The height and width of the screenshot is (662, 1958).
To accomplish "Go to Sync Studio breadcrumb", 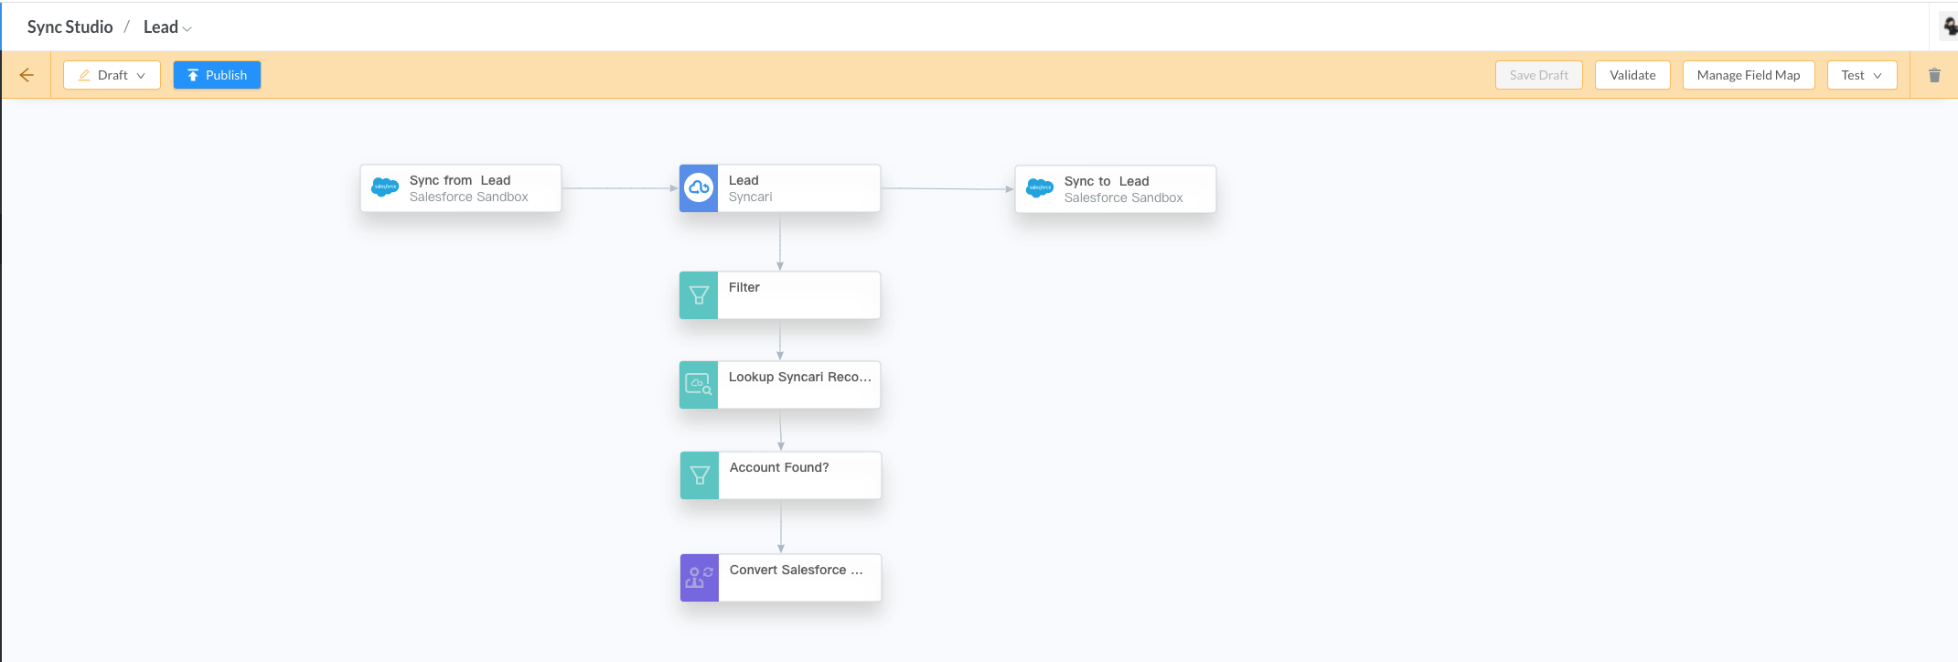I will pos(70,27).
